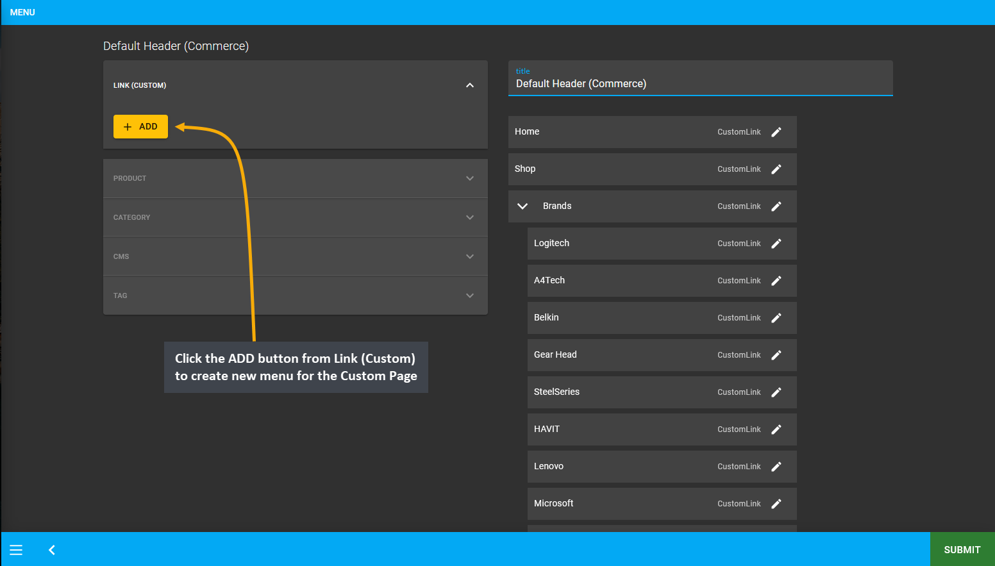995x566 pixels.
Task: Click the CATEGORY panel label
Action: coord(131,217)
